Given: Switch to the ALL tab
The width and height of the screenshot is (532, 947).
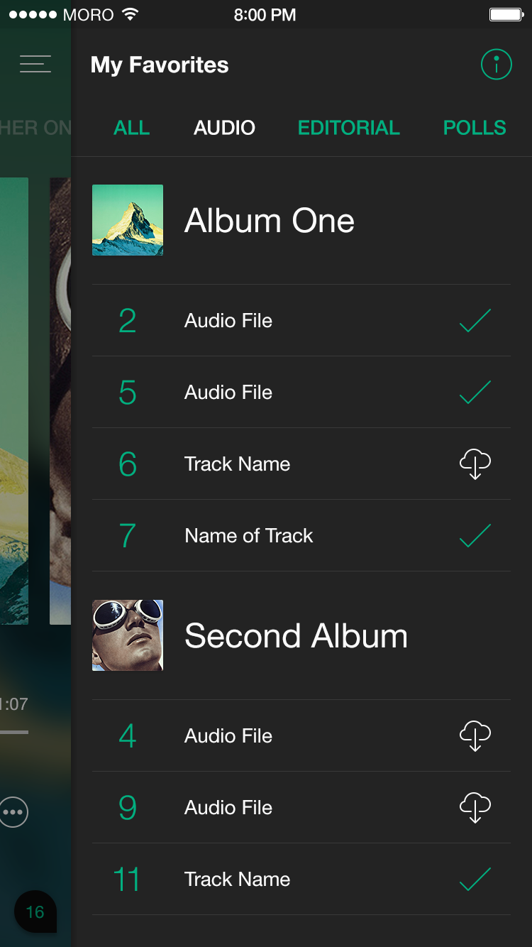Looking at the screenshot, I should click(132, 128).
